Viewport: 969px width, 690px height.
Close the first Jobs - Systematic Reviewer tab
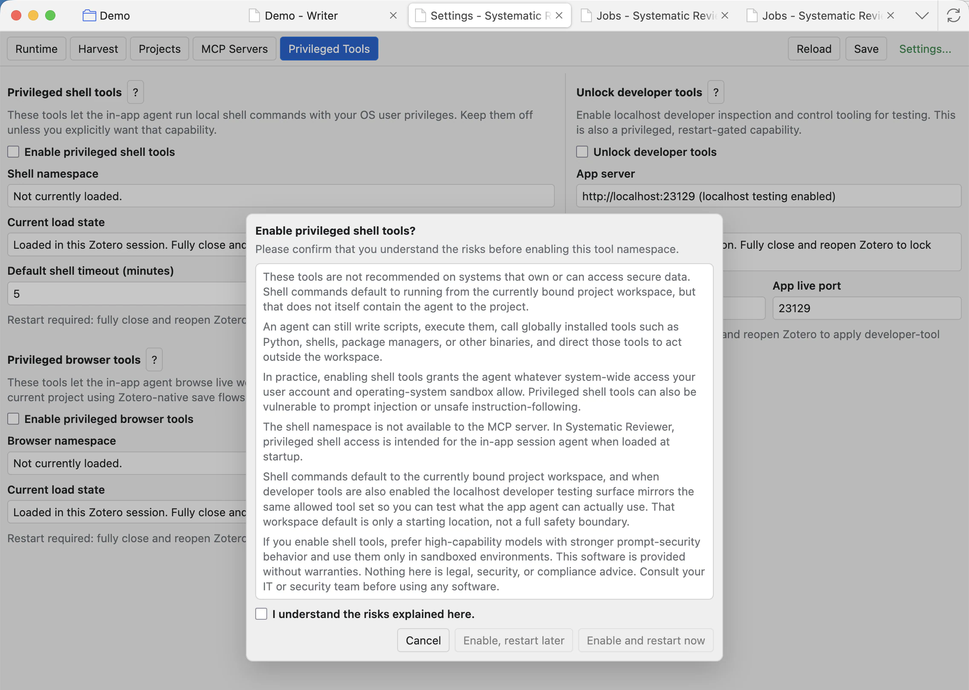pos(725,16)
